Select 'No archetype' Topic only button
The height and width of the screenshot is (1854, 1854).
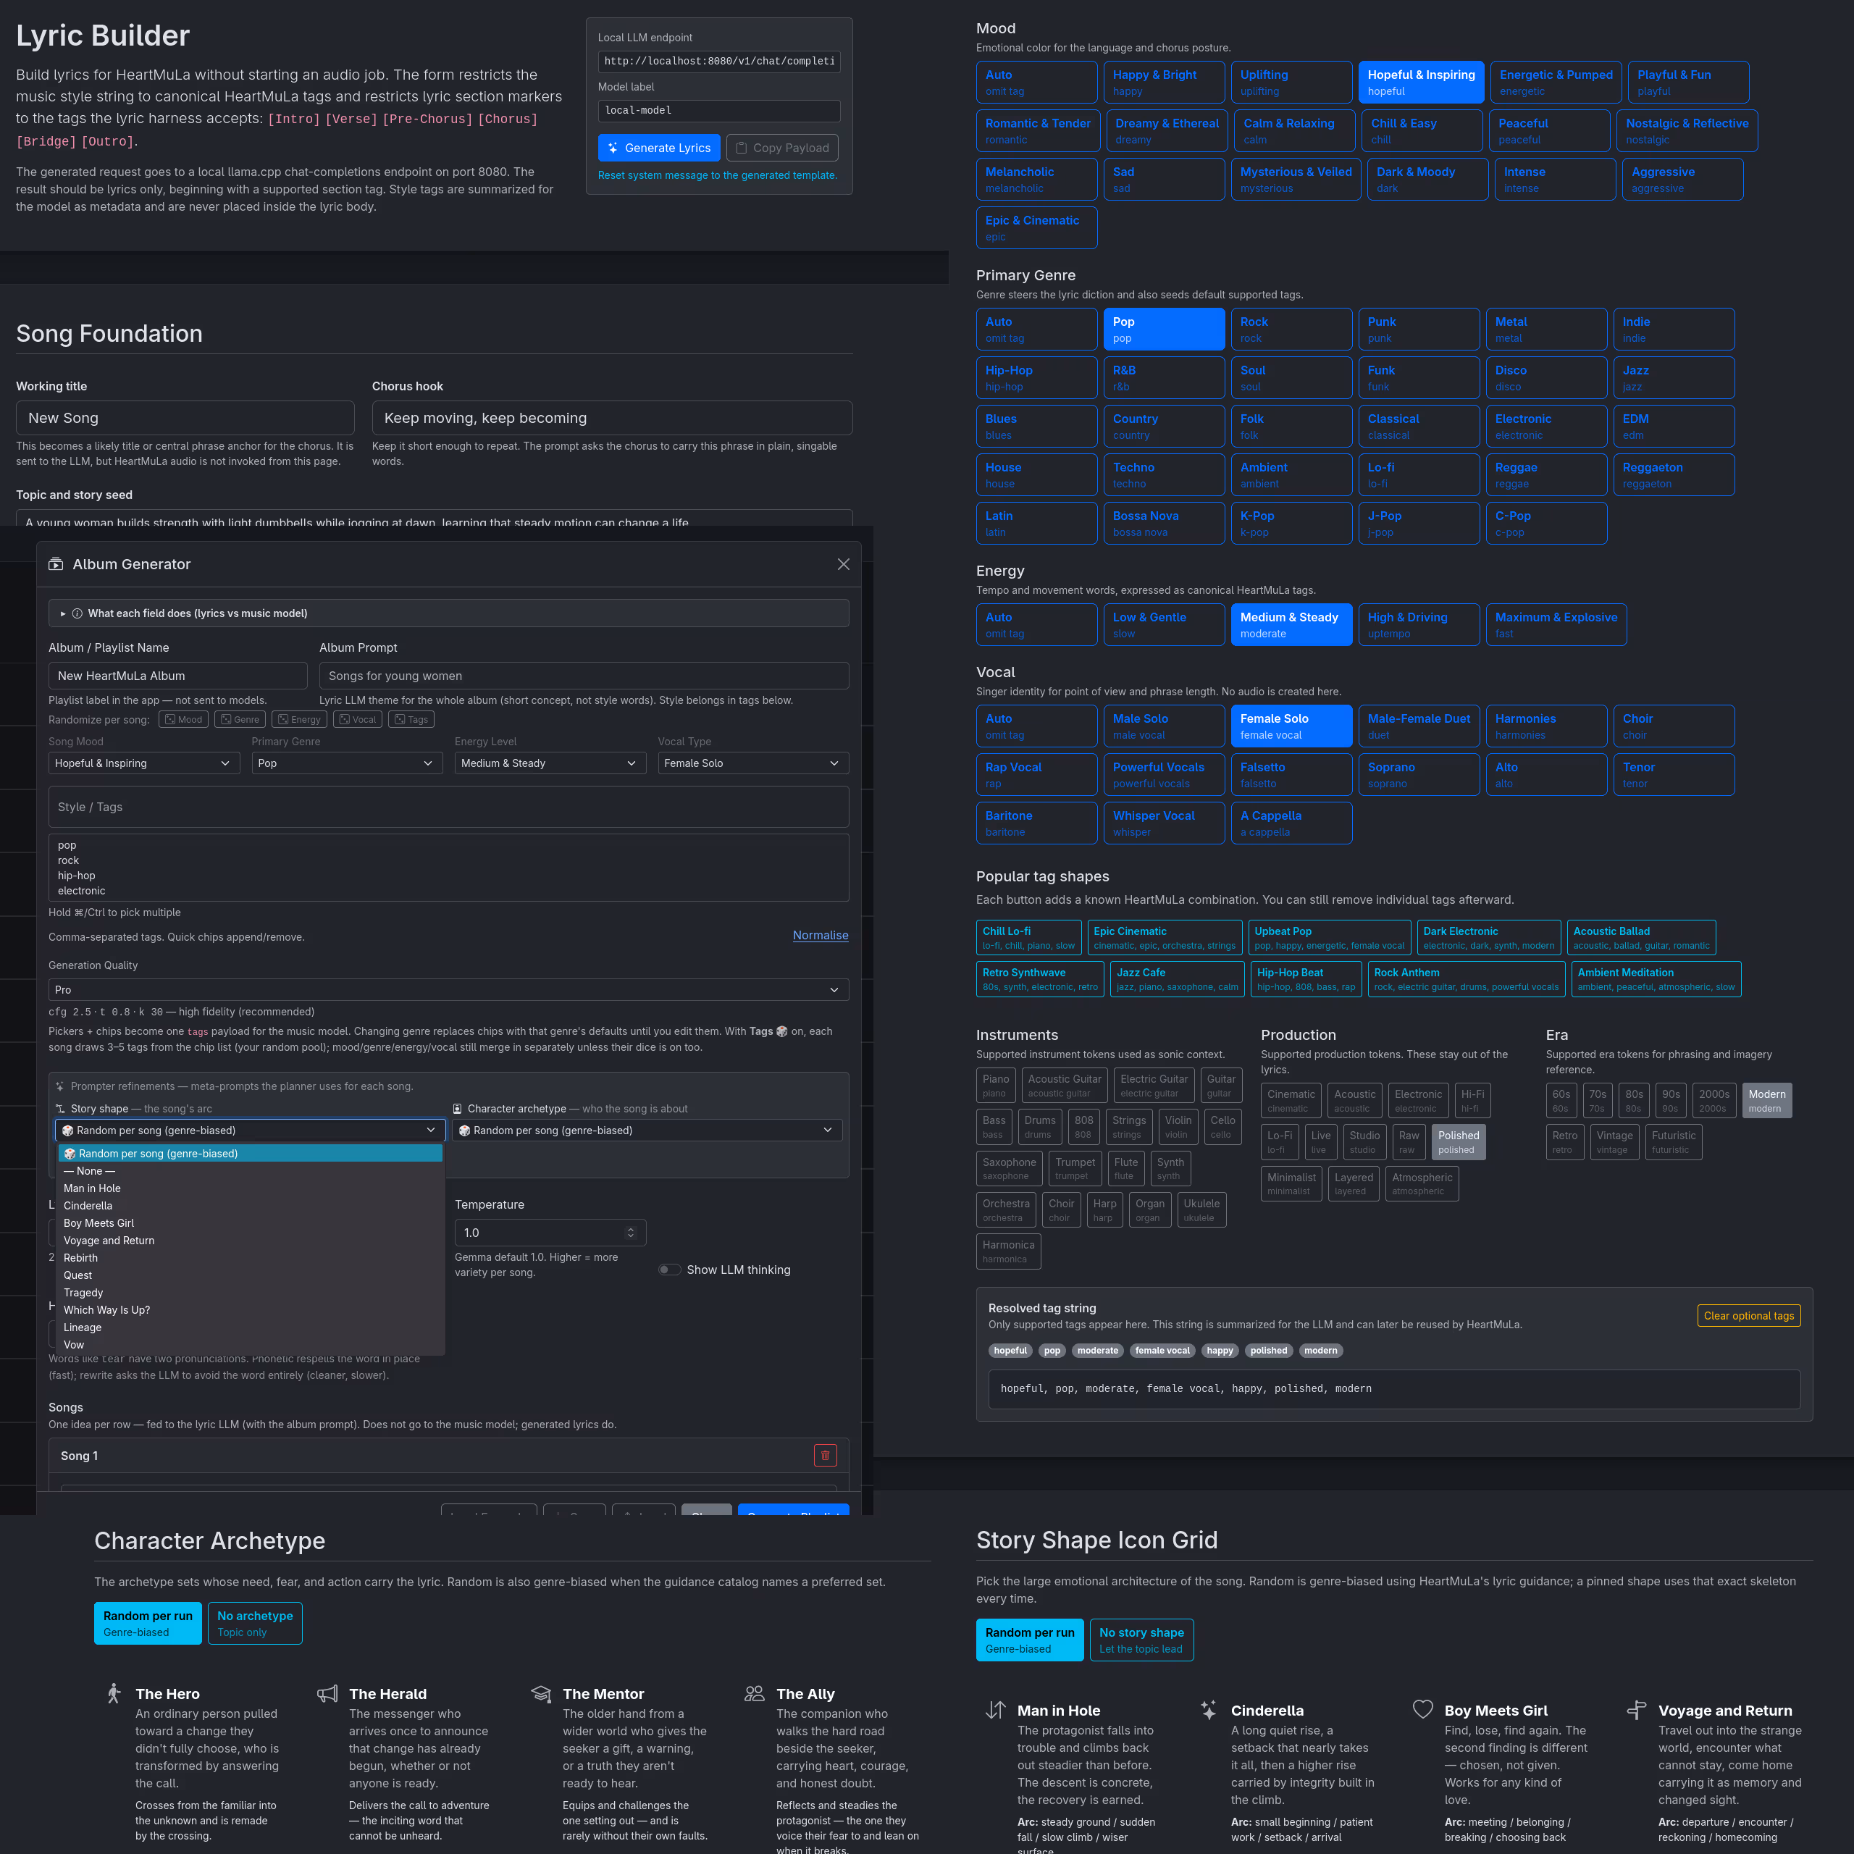point(254,1623)
